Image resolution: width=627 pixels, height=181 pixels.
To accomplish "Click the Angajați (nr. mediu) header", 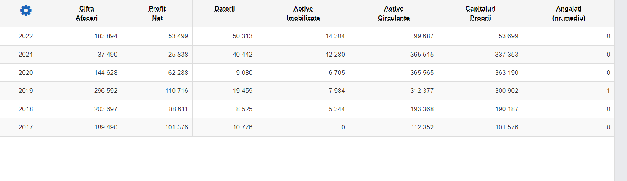I will click(568, 13).
